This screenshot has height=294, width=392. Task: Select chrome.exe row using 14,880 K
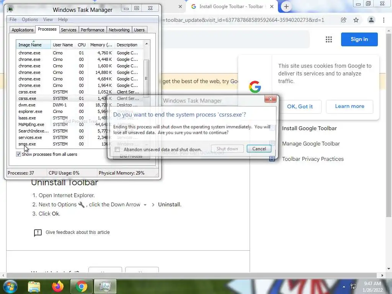tap(80, 72)
